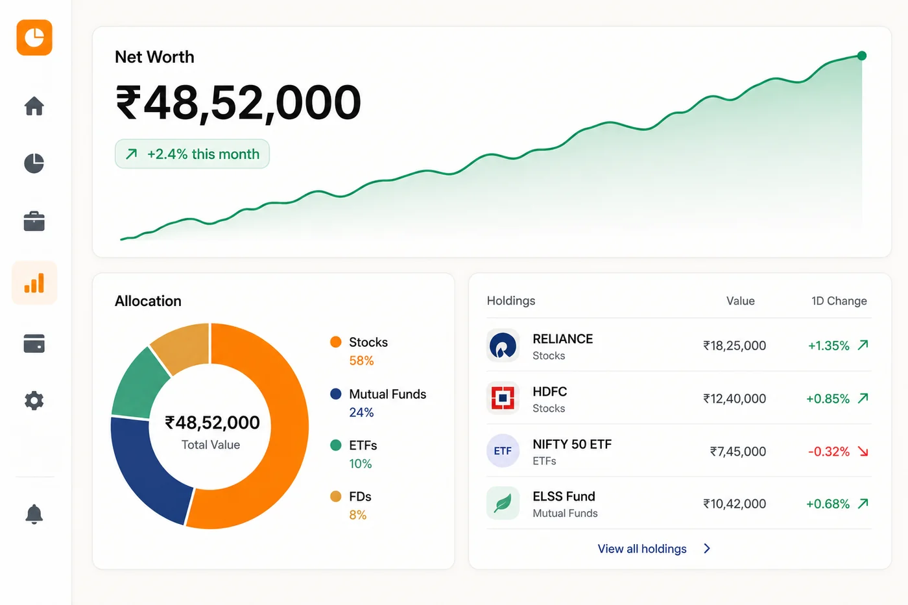
Task: Click the Net Worth heading
Action: [154, 57]
